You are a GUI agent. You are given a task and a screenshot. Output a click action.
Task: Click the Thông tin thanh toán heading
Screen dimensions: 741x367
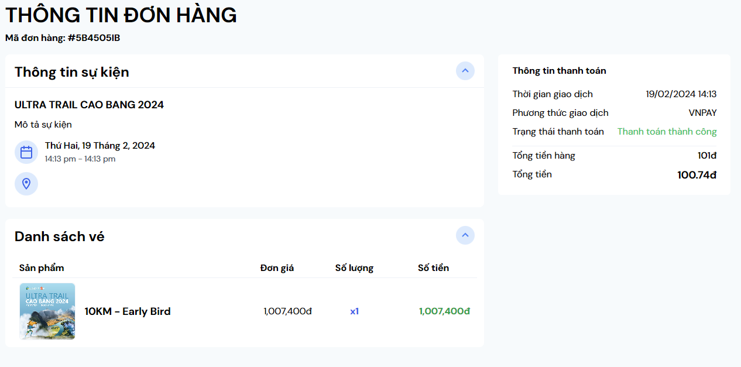559,71
